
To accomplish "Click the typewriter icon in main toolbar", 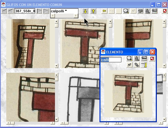I will point(154,11).
